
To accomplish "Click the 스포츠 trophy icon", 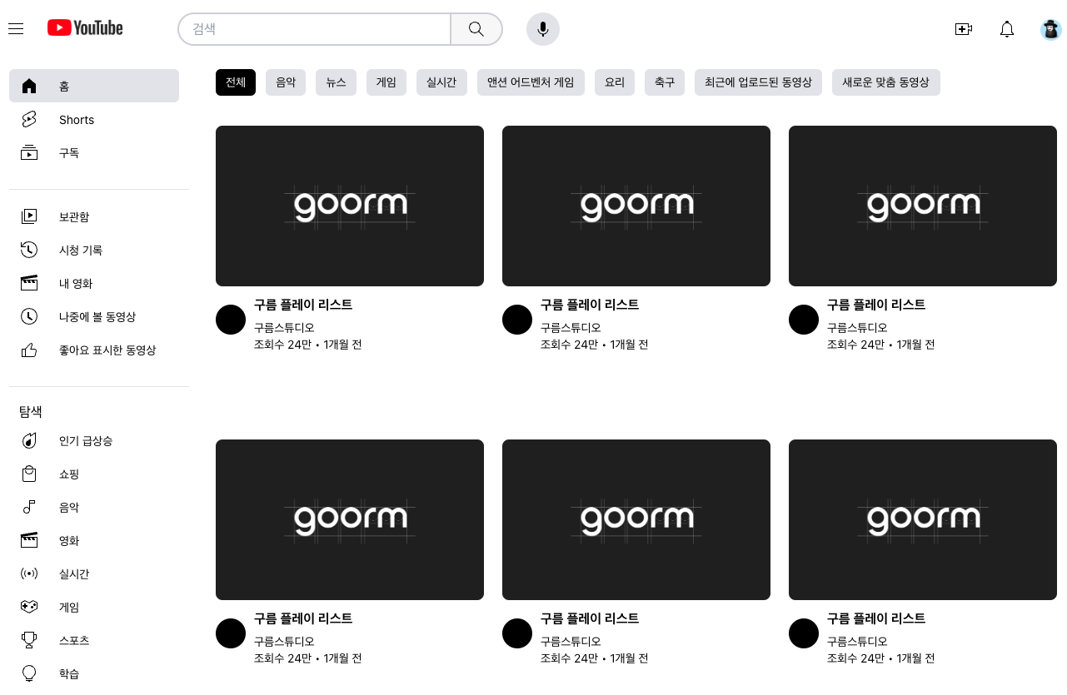I will [29, 640].
